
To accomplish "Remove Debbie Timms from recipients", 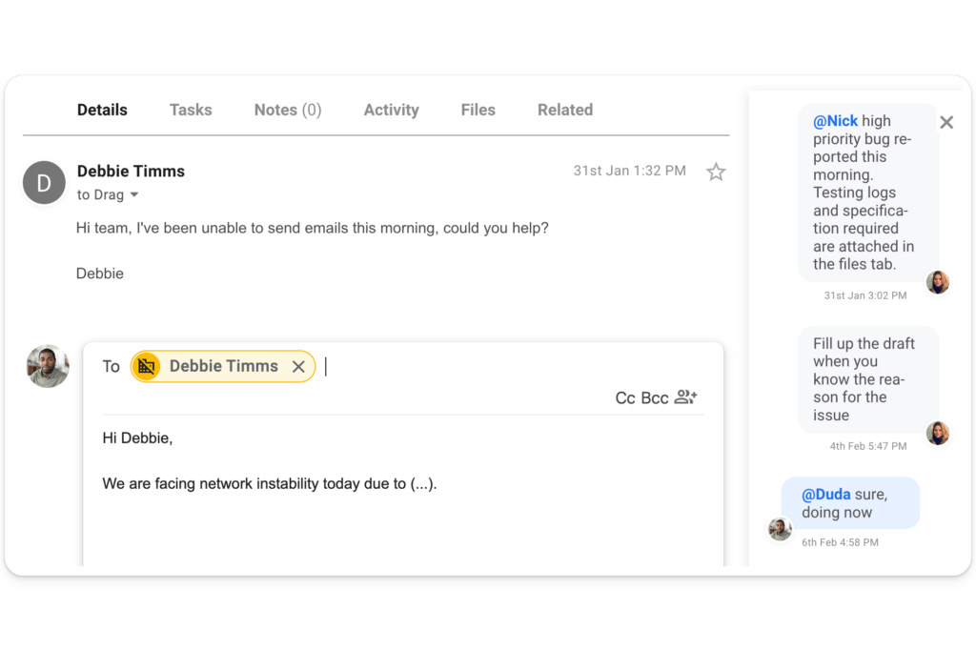I will (x=298, y=366).
